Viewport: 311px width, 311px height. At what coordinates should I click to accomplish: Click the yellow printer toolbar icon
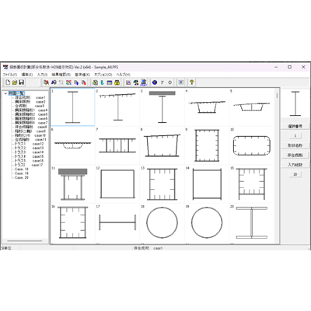(117, 82)
